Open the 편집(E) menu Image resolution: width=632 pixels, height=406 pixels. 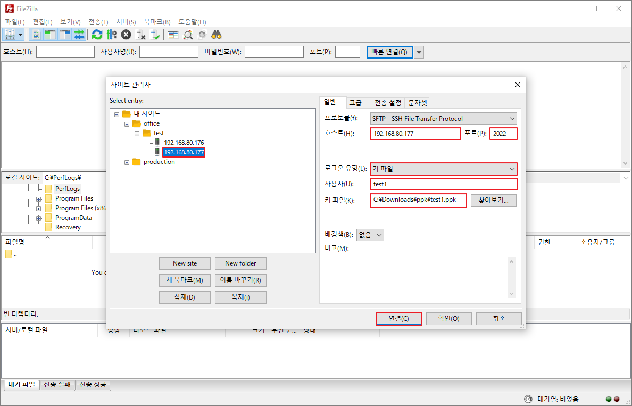click(43, 22)
